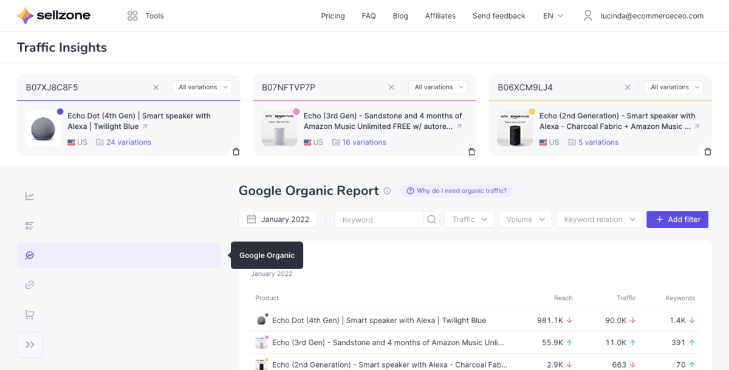
Task: Click the Echo Dot (4th Gen) product thumbnail
Action: tap(43, 128)
